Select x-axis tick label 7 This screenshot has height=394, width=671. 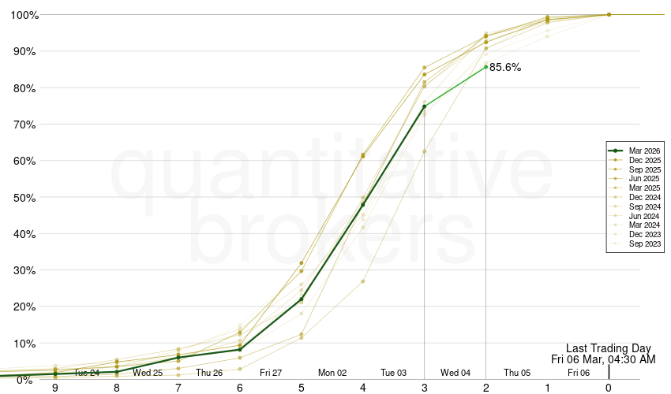(x=178, y=388)
